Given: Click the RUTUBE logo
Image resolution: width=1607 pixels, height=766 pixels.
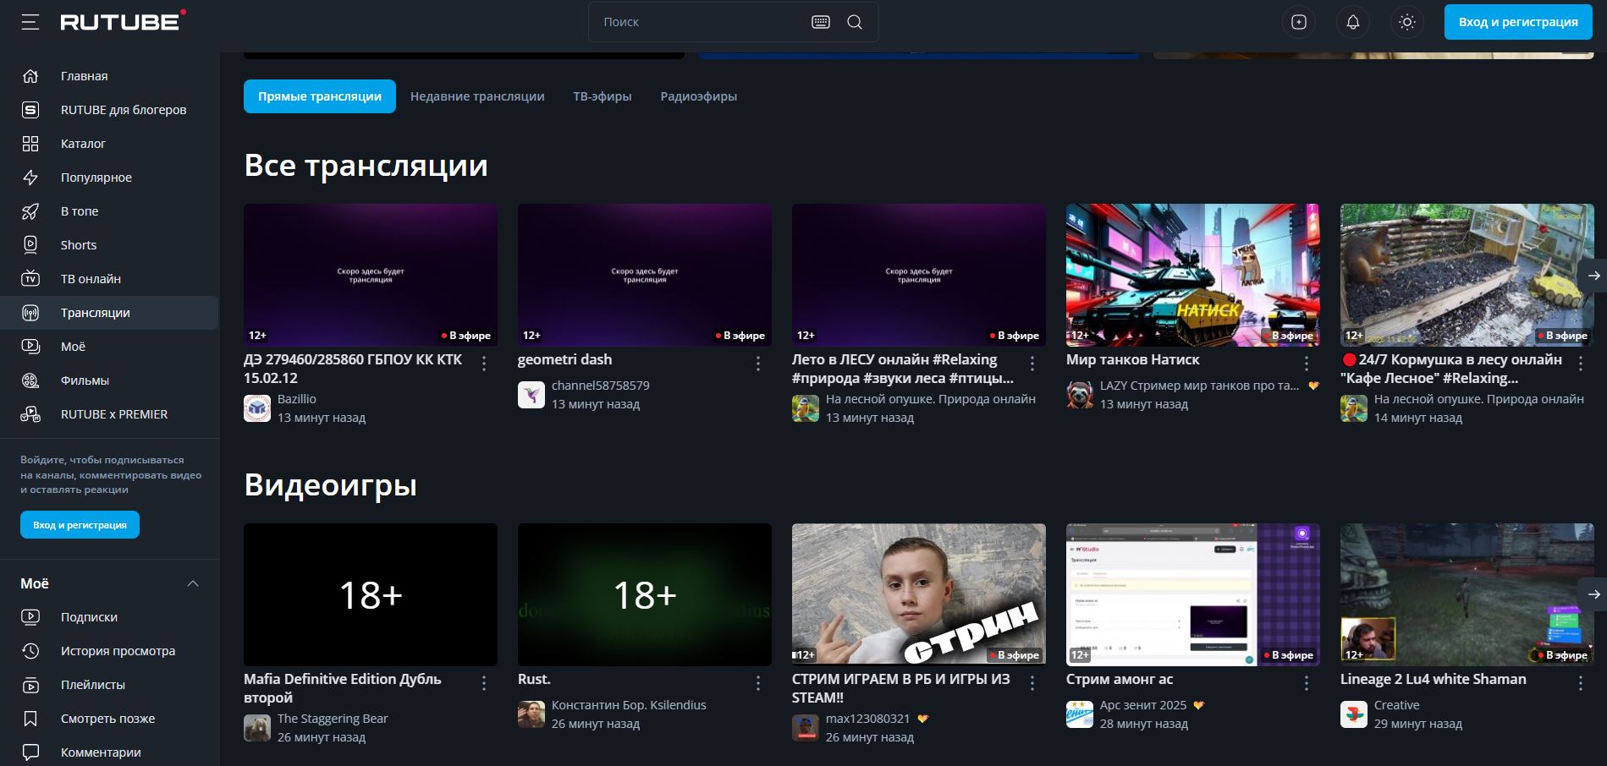Looking at the screenshot, I should click(123, 21).
